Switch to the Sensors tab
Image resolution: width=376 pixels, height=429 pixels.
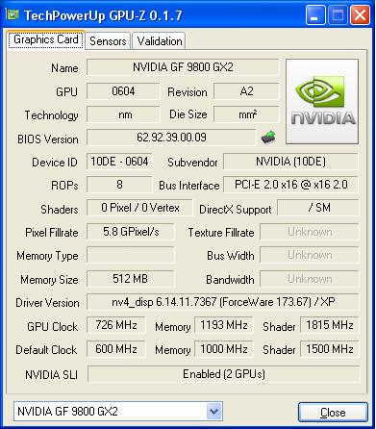[108, 41]
